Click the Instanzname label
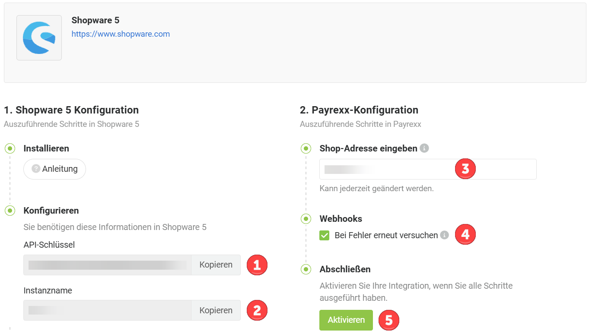The height and width of the screenshot is (334, 589). (48, 290)
